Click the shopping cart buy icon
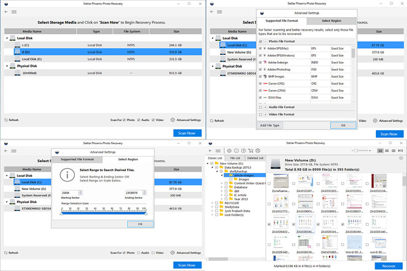Image resolution: width=407 pixels, height=271 pixels. [x=250, y=150]
